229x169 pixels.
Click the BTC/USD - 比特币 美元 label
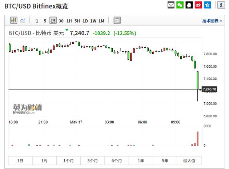(36, 33)
